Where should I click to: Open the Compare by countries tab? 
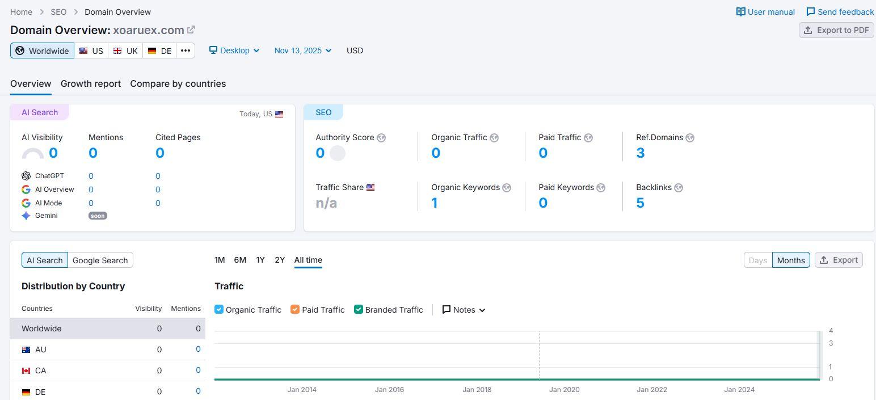pos(178,83)
